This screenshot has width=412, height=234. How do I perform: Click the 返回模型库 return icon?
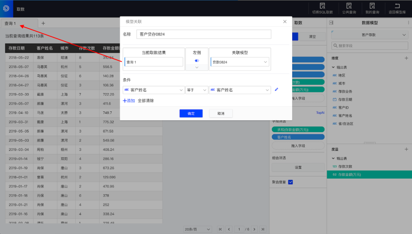397,8
